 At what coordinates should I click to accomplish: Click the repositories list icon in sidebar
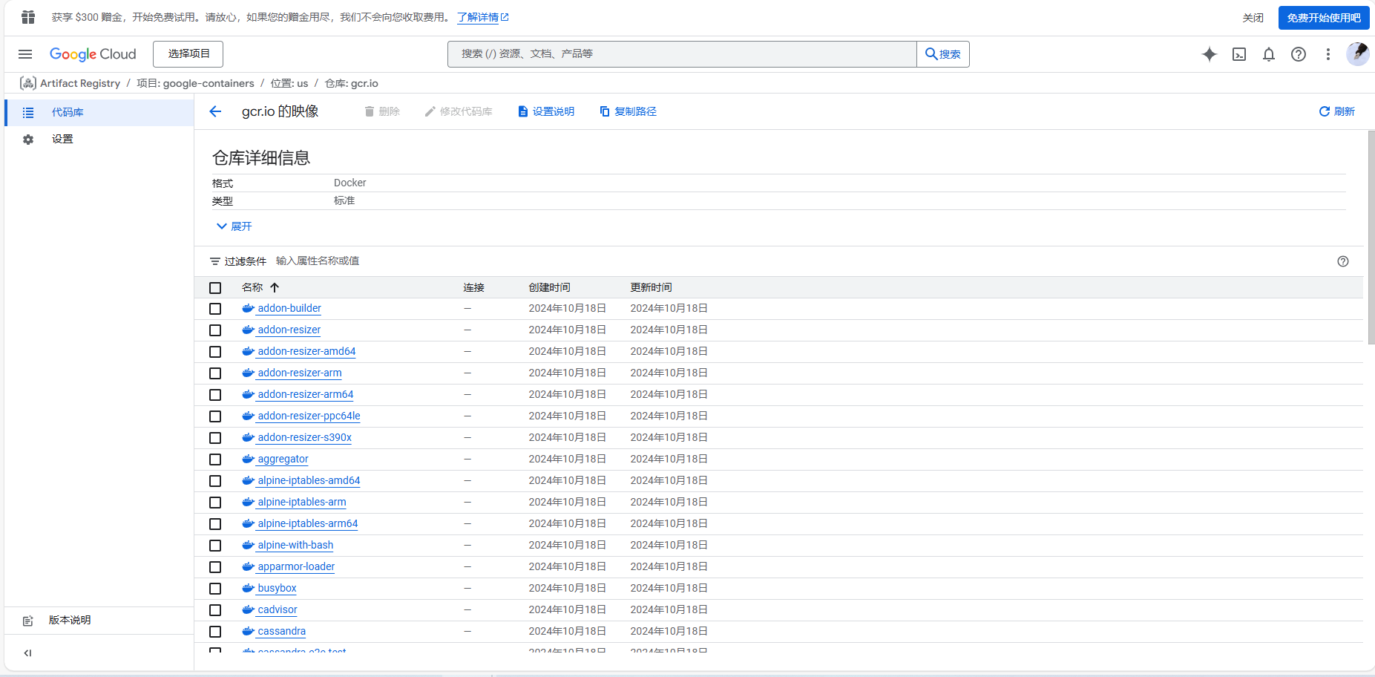[28, 113]
